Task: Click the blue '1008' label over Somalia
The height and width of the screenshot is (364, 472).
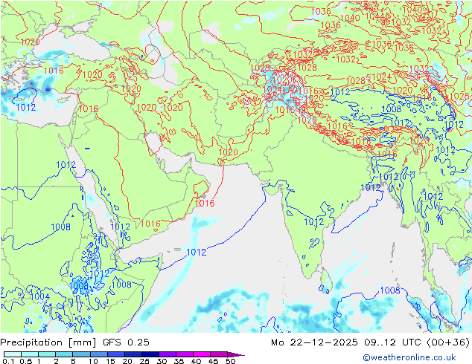Action: (x=121, y=285)
